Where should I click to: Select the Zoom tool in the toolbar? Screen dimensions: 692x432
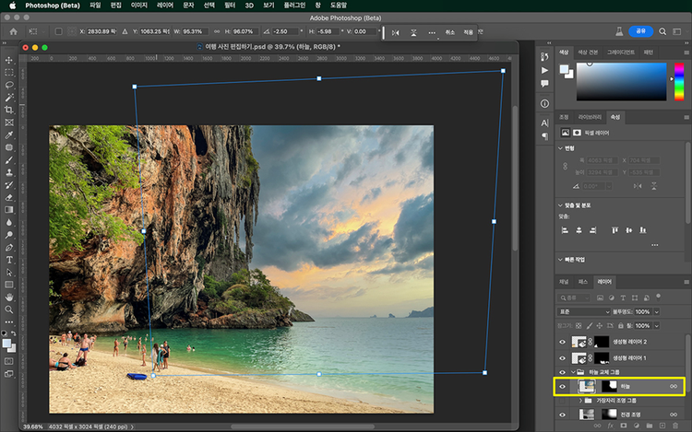coord(9,310)
